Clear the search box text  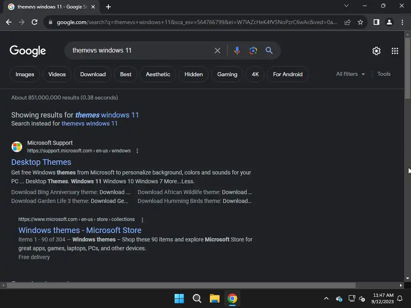[218, 51]
